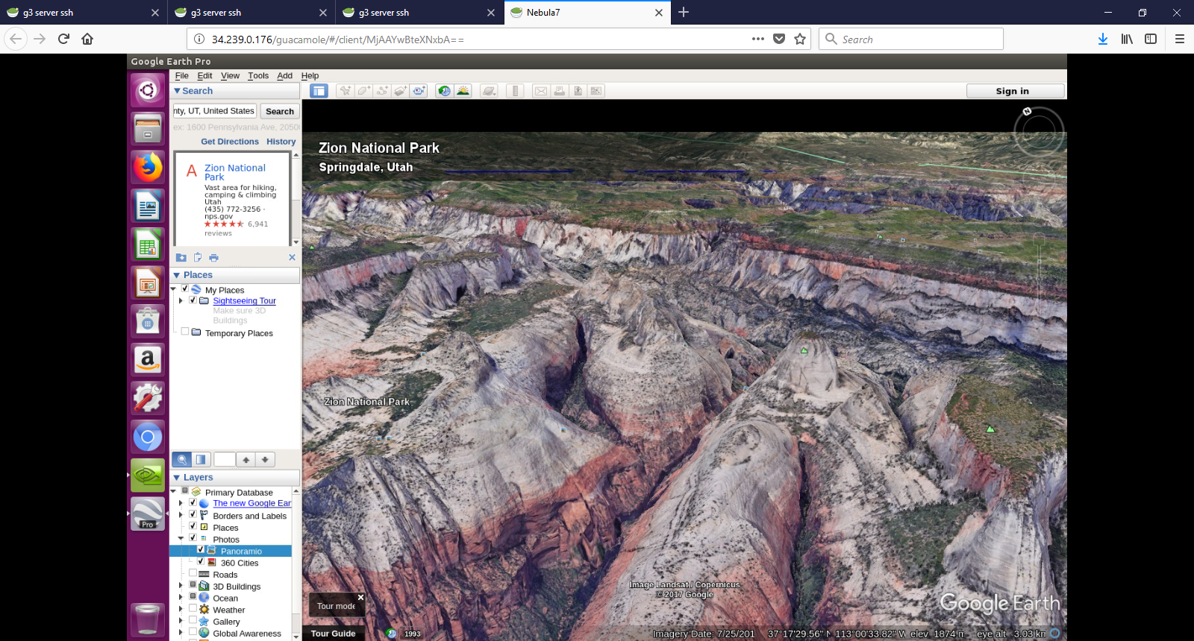Click the Sign in button

point(1015,91)
